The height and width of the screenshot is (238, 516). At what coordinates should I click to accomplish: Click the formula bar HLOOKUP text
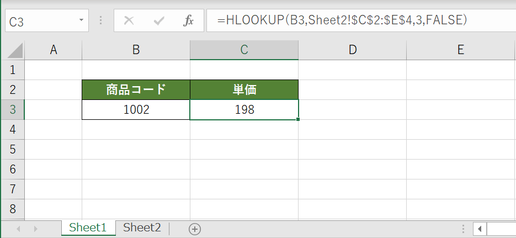342,21
